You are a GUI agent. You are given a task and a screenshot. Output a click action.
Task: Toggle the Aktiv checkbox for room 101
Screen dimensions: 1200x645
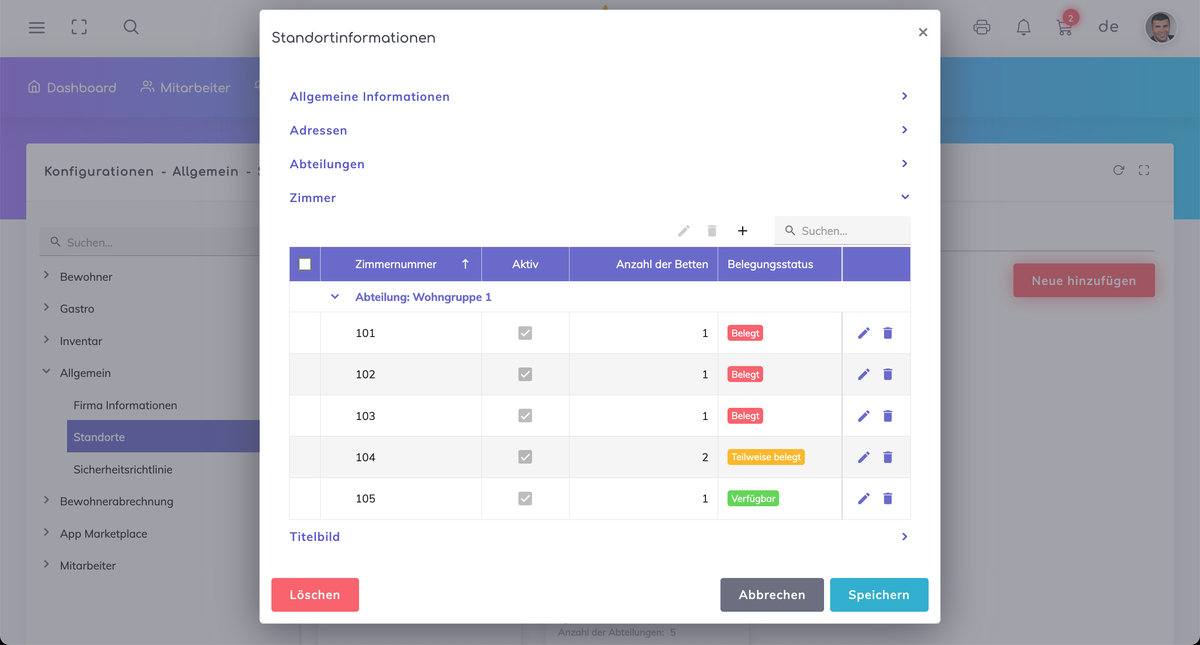click(525, 333)
